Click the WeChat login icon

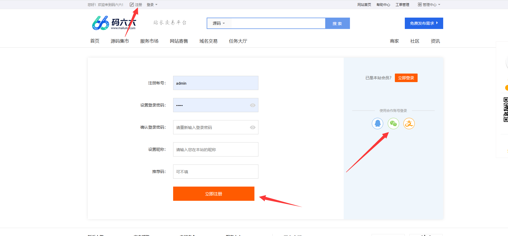tap(393, 124)
